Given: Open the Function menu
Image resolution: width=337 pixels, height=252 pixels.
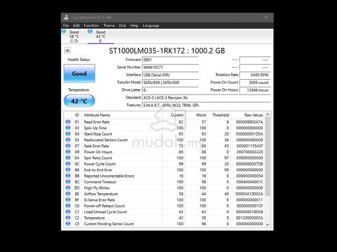Looking at the screenshot, I should (91, 26).
